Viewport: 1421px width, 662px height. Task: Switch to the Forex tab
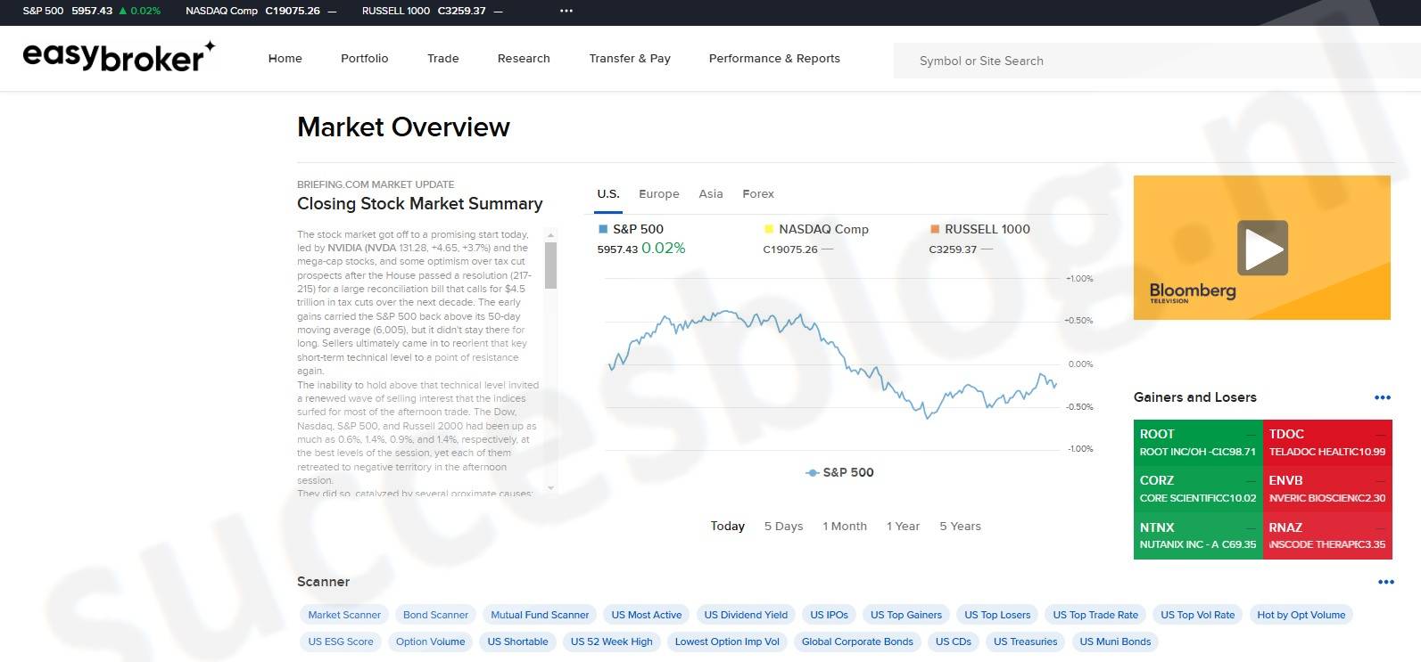point(757,193)
